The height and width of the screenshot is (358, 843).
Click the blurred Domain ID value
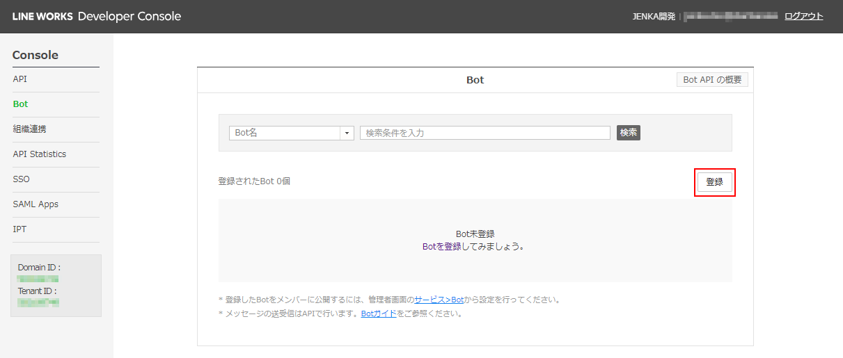tap(38, 279)
